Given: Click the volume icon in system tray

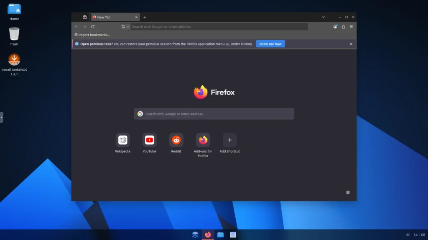Looking at the screenshot, I should [408, 235].
